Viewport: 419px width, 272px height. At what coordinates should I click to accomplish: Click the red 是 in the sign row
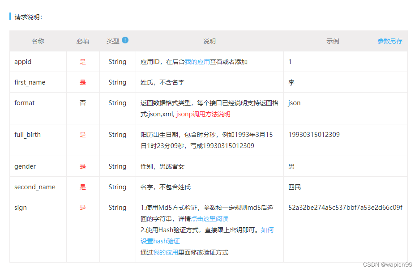coord(83,208)
